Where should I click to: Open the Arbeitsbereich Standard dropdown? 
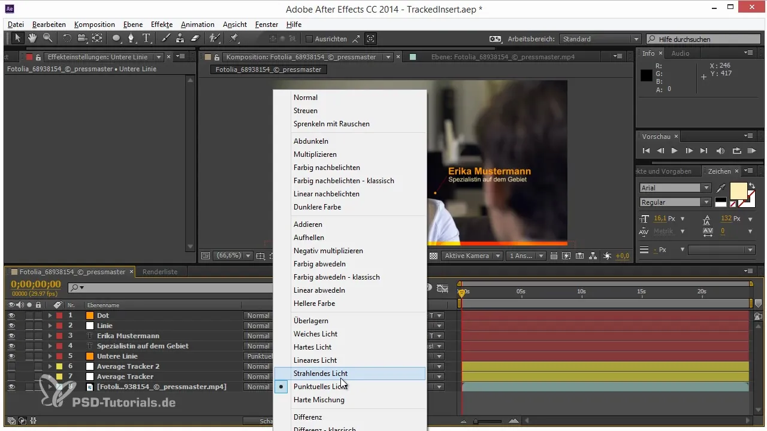pos(600,39)
